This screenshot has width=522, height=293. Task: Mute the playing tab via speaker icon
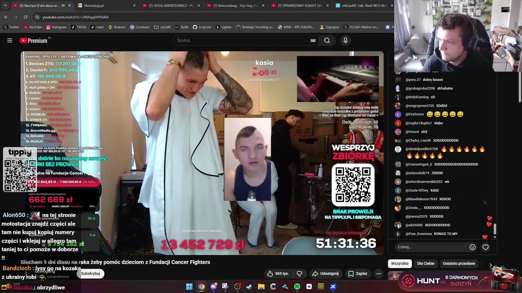[x=63, y=6]
